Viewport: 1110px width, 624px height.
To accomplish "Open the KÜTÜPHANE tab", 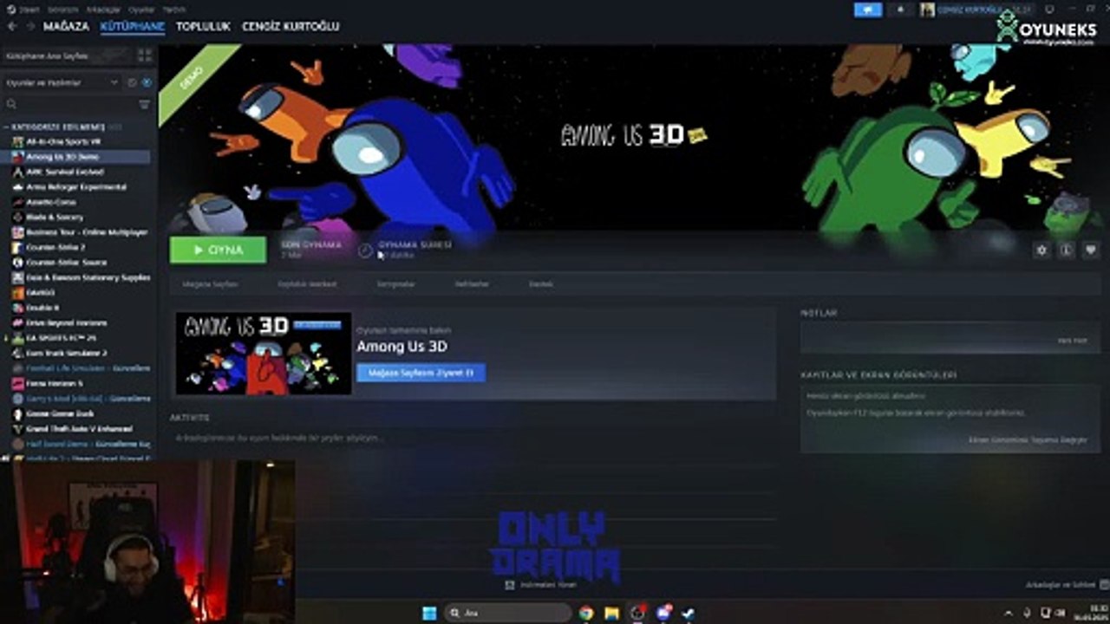I will point(133,26).
